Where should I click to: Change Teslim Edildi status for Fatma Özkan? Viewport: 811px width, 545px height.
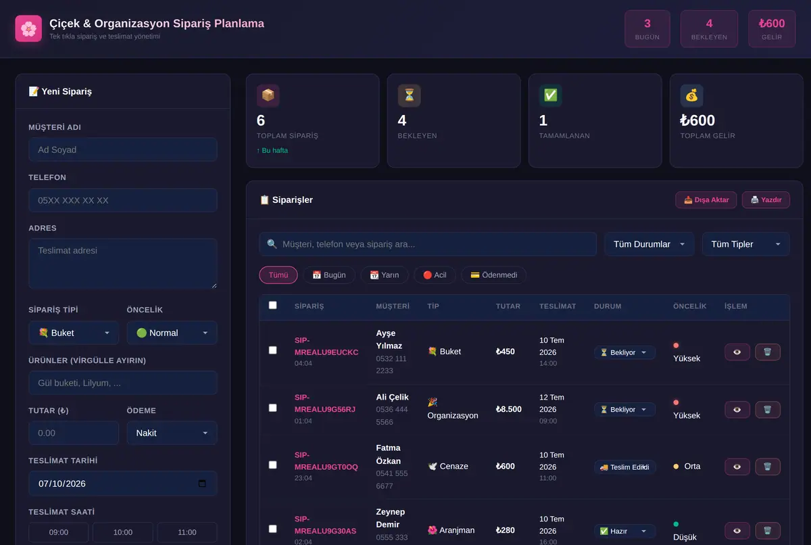625,467
